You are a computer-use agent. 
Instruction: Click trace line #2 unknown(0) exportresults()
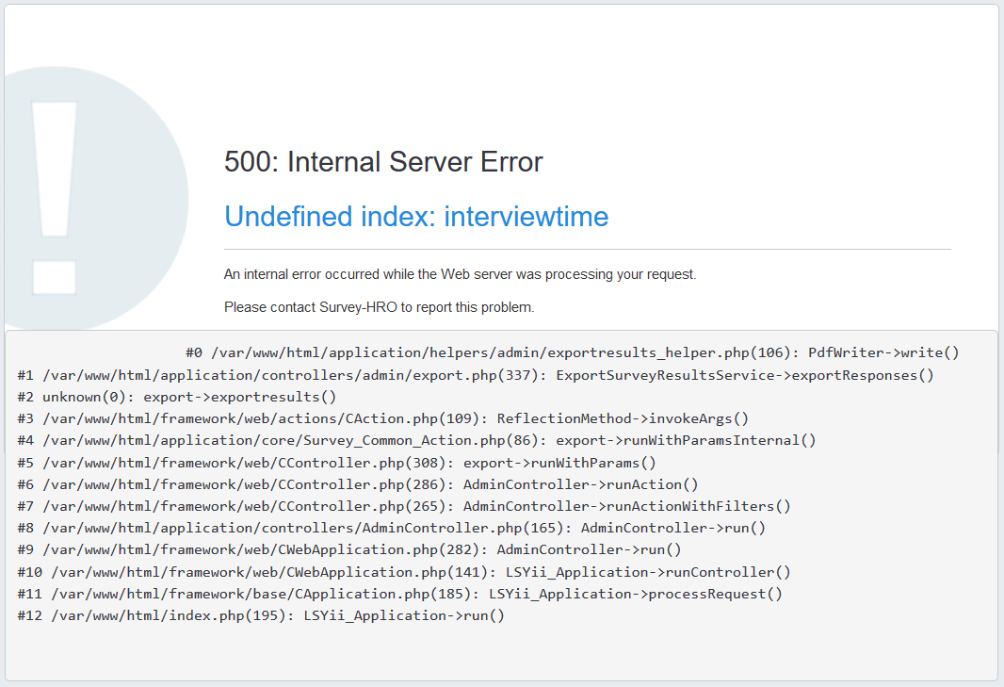coord(177,397)
